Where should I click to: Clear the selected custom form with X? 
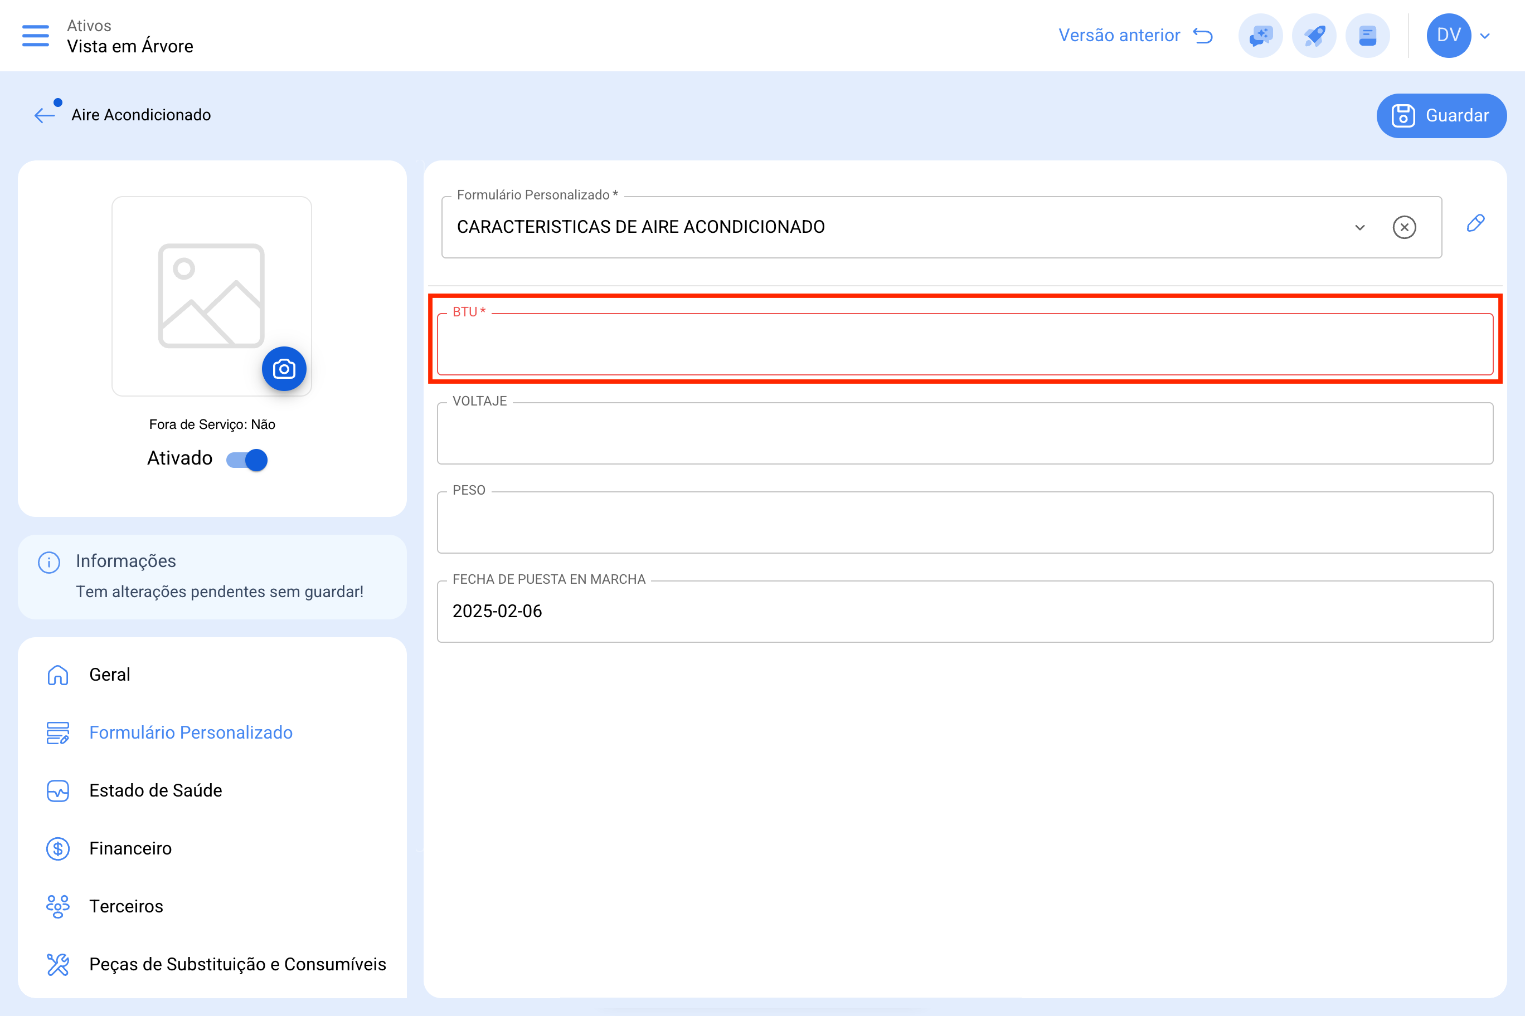(1405, 227)
